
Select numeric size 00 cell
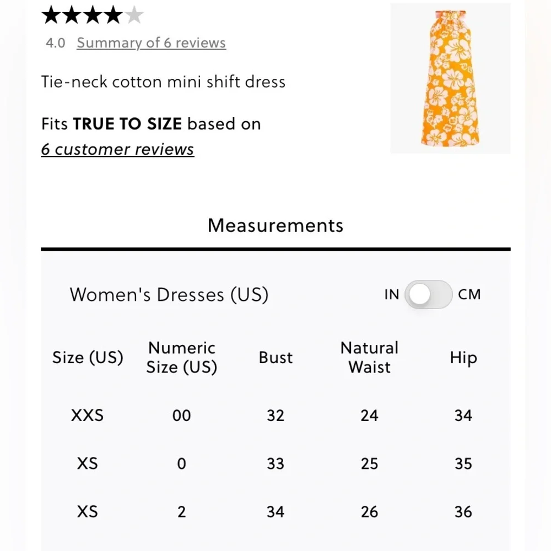(181, 415)
